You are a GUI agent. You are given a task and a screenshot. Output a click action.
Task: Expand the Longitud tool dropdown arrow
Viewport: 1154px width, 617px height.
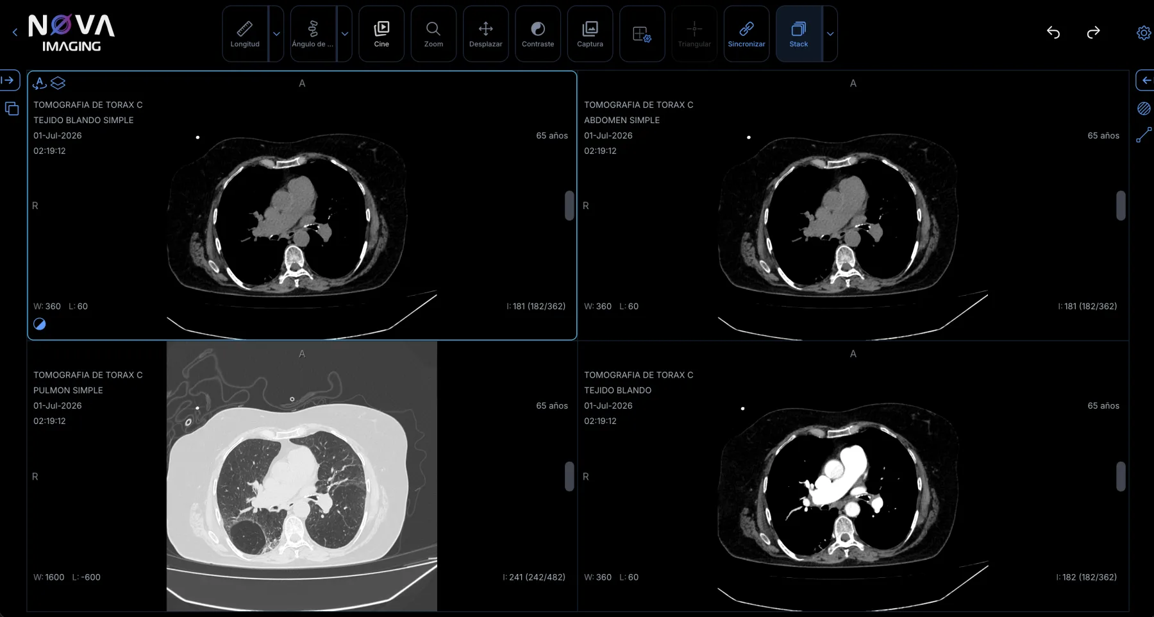coord(276,34)
